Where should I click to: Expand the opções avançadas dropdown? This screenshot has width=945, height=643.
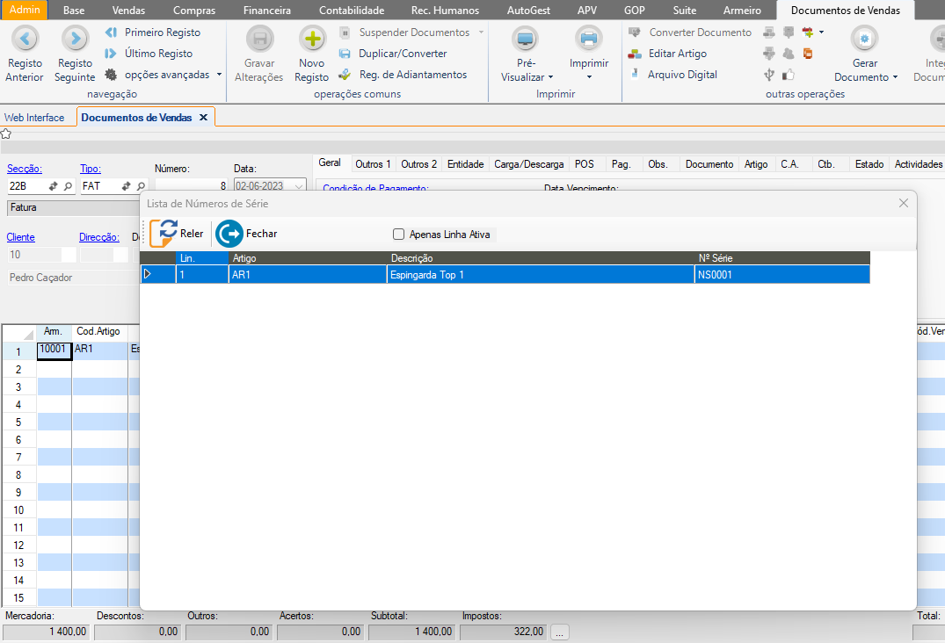tap(219, 76)
